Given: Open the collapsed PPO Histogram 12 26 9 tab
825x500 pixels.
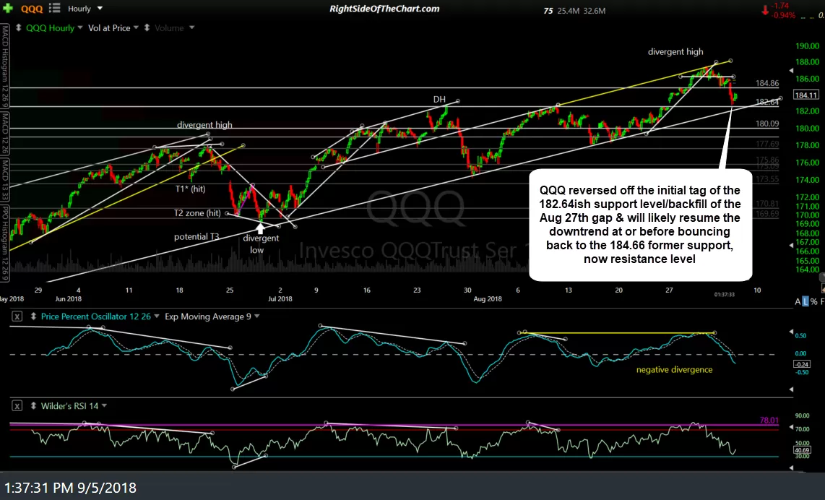Looking at the screenshot, I should click(5, 243).
